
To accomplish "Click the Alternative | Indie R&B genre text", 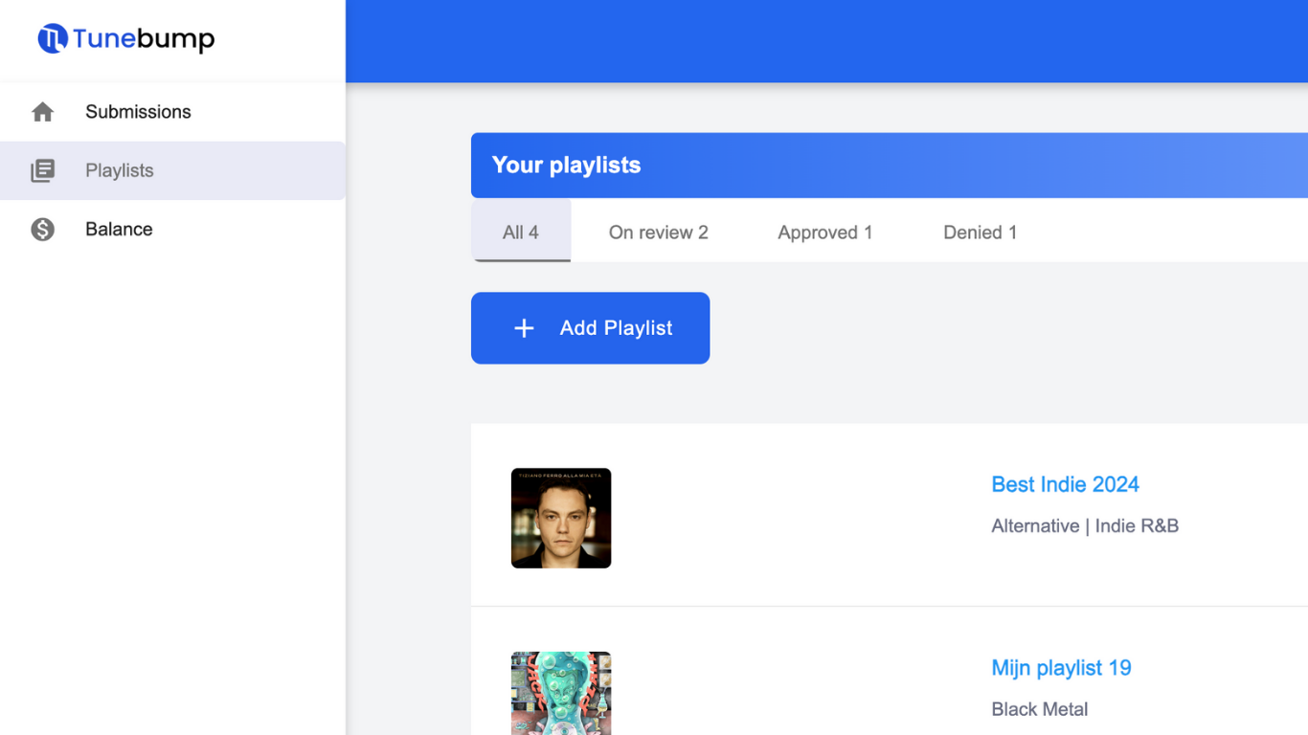I will (1085, 525).
